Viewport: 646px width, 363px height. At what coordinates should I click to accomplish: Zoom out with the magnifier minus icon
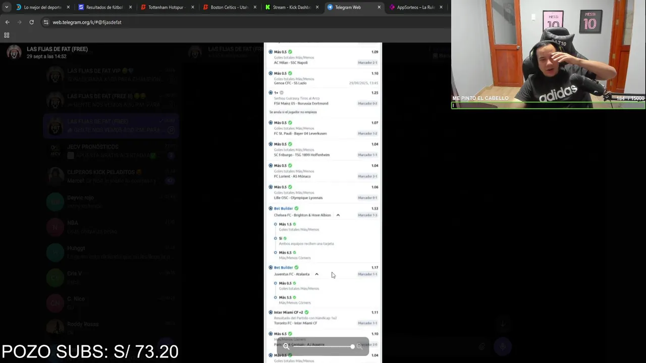[x=286, y=346]
